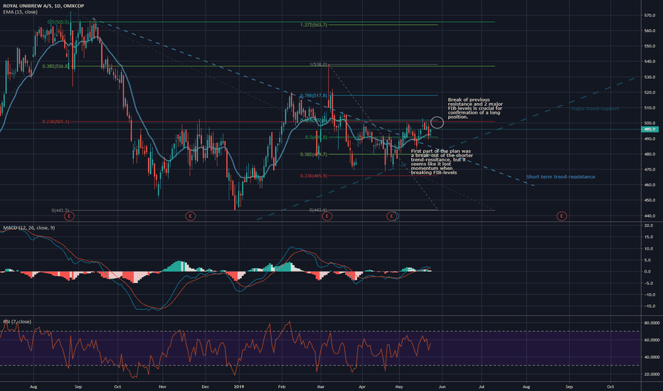Click the Mar label on time axis

[321, 387]
